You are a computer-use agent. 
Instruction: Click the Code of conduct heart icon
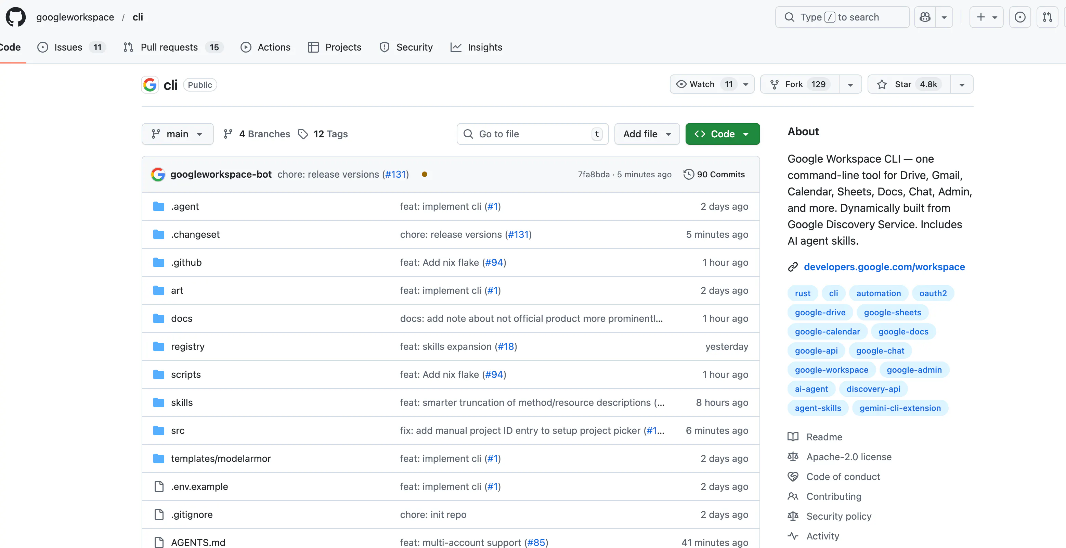(793, 477)
